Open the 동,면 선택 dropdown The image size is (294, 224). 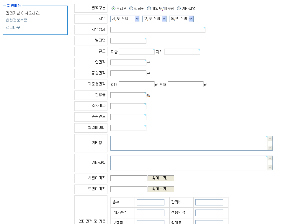point(181,19)
